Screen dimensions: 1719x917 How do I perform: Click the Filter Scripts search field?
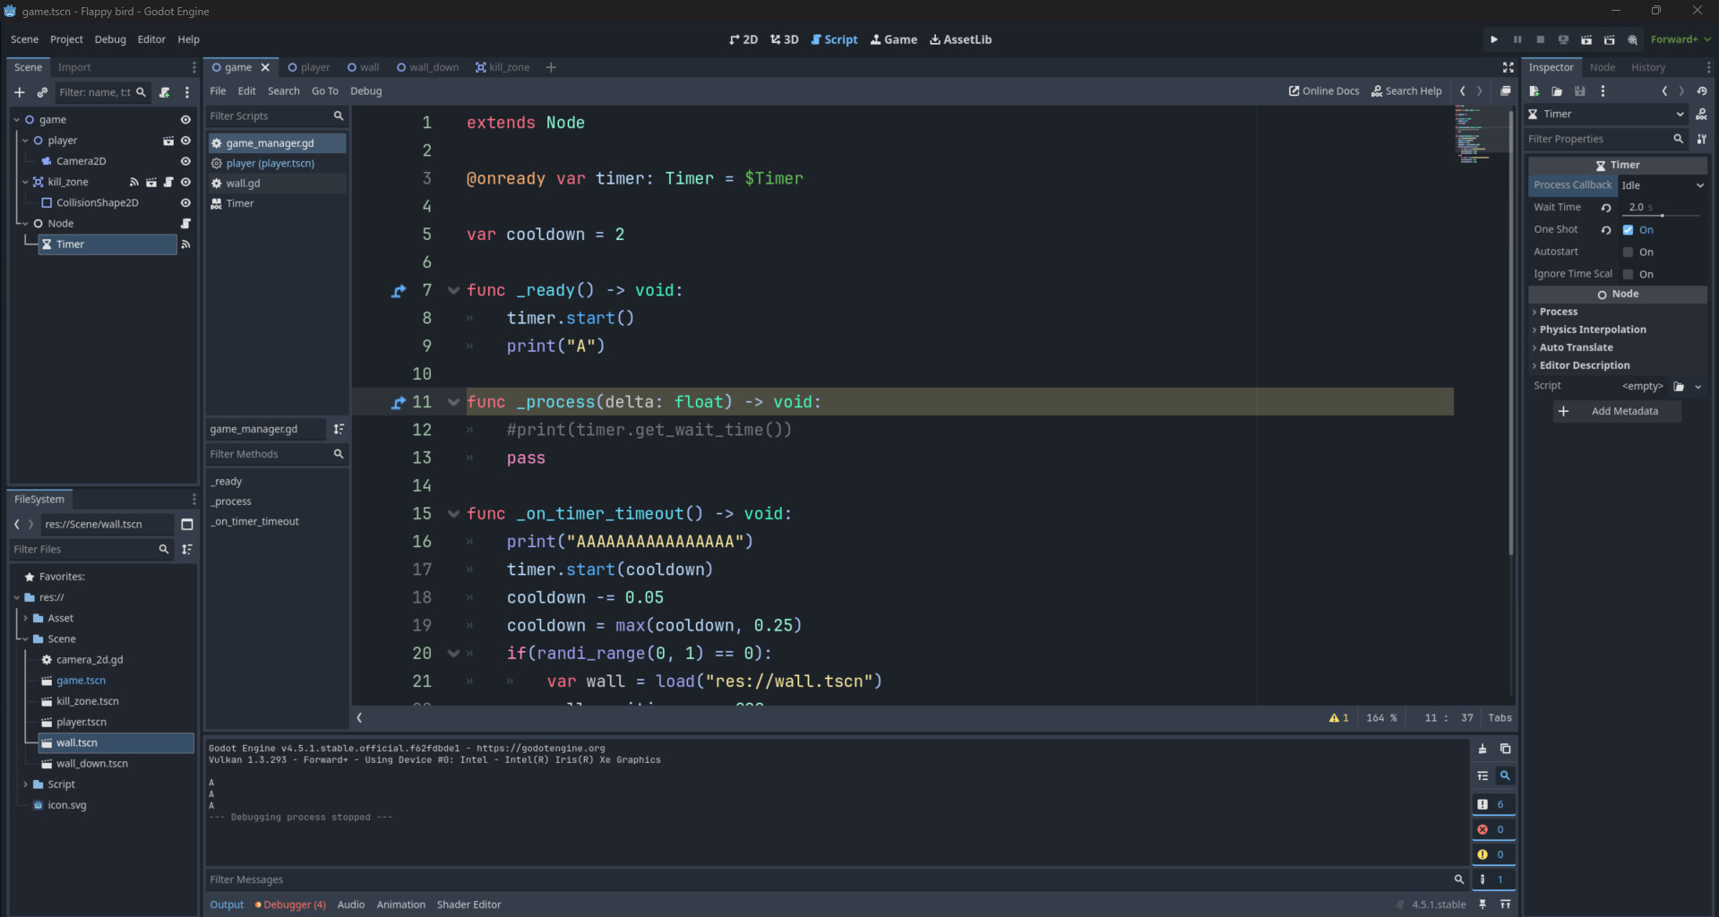[x=269, y=116]
